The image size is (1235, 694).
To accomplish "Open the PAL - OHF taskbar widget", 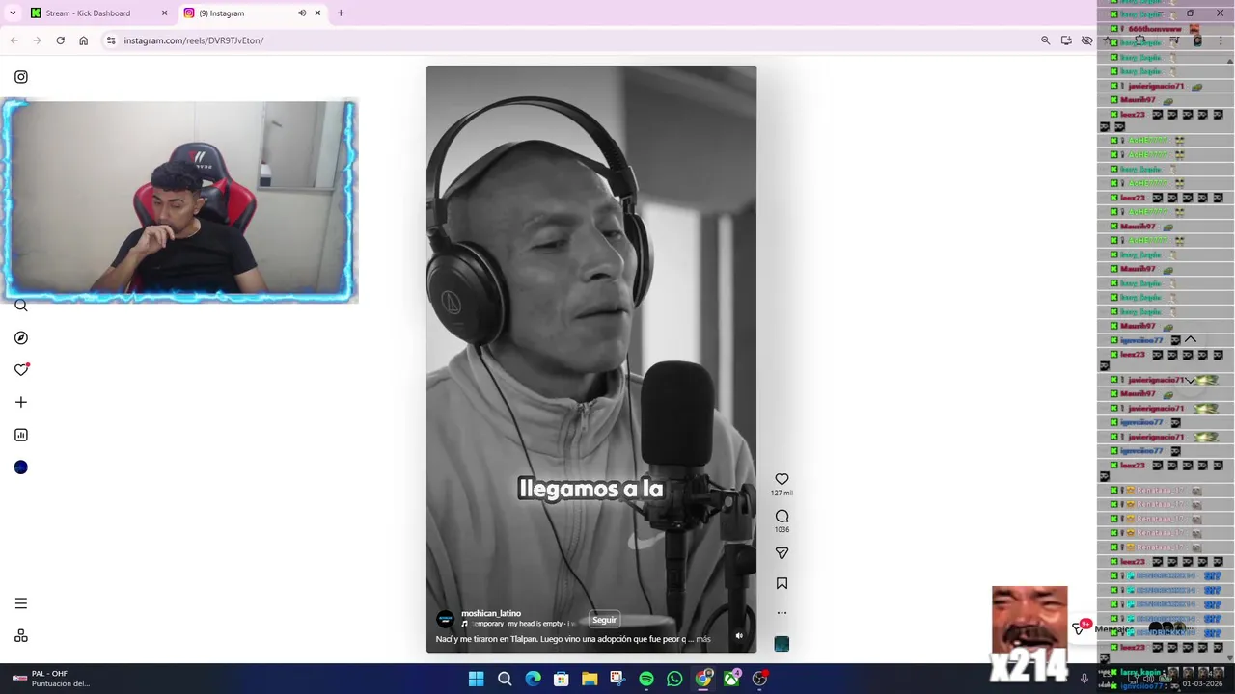I will click(53, 679).
